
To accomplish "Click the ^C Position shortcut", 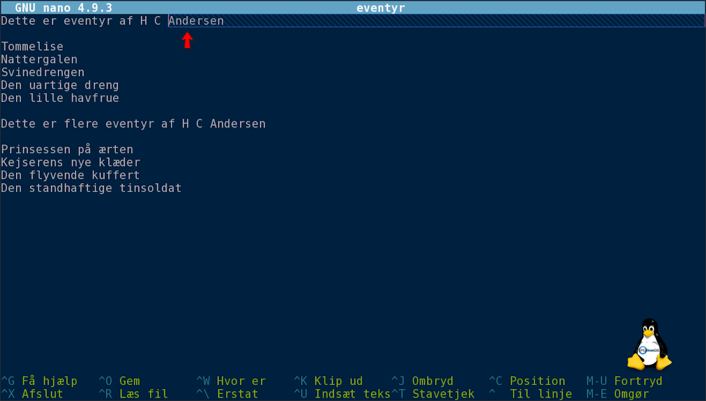I will (527, 381).
